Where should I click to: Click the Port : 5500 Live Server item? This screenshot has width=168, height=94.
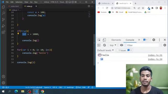click(x=81, y=87)
